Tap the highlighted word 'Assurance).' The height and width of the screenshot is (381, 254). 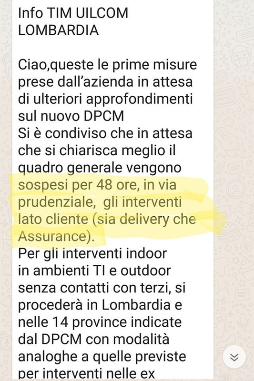(56, 236)
